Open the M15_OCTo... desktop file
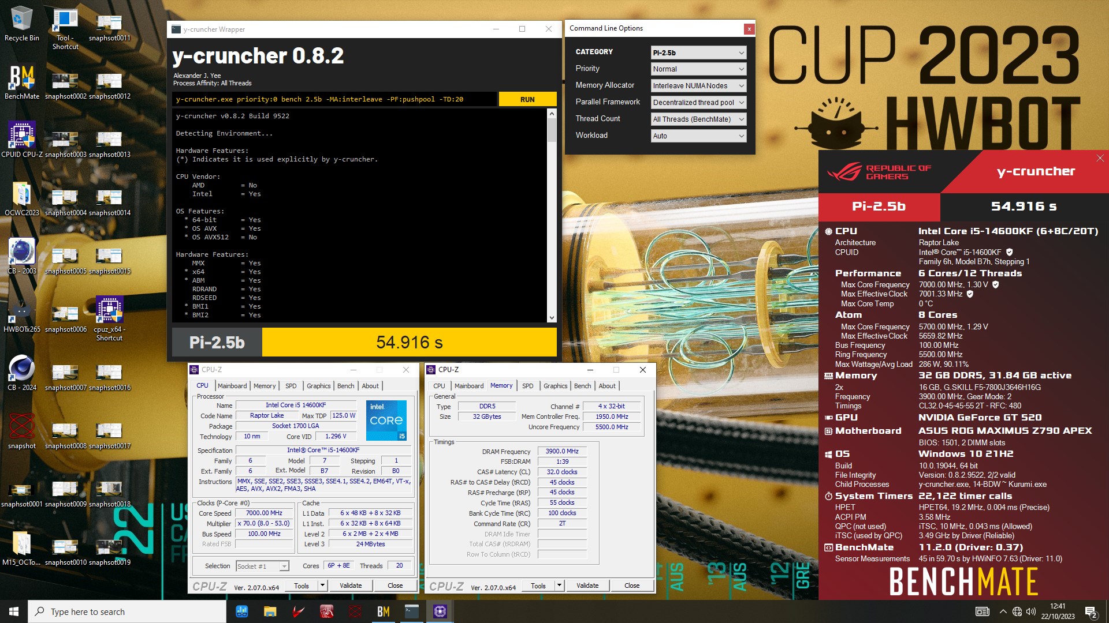 (22, 548)
